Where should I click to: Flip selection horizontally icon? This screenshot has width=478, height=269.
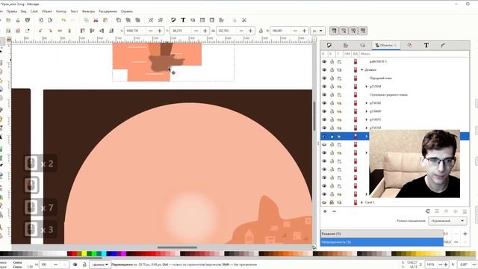[60, 31]
